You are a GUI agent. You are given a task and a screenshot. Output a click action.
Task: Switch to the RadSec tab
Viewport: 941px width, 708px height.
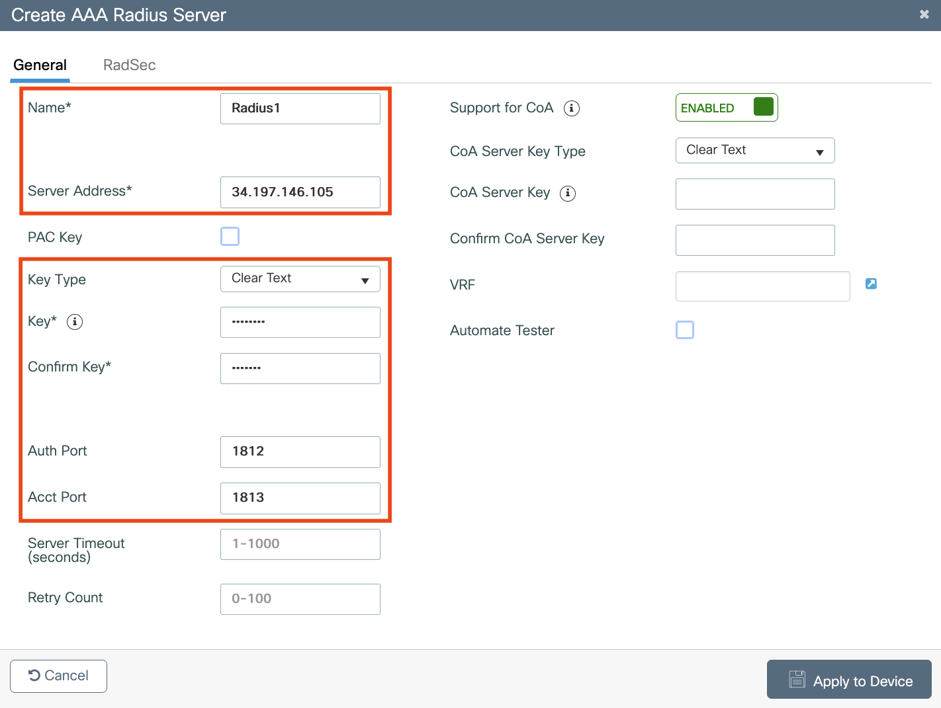click(129, 65)
